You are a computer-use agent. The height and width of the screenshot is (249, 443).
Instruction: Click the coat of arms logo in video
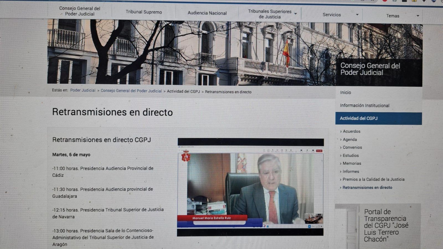click(x=186, y=156)
